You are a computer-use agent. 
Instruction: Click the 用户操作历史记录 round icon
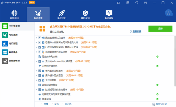click(x=43, y=75)
